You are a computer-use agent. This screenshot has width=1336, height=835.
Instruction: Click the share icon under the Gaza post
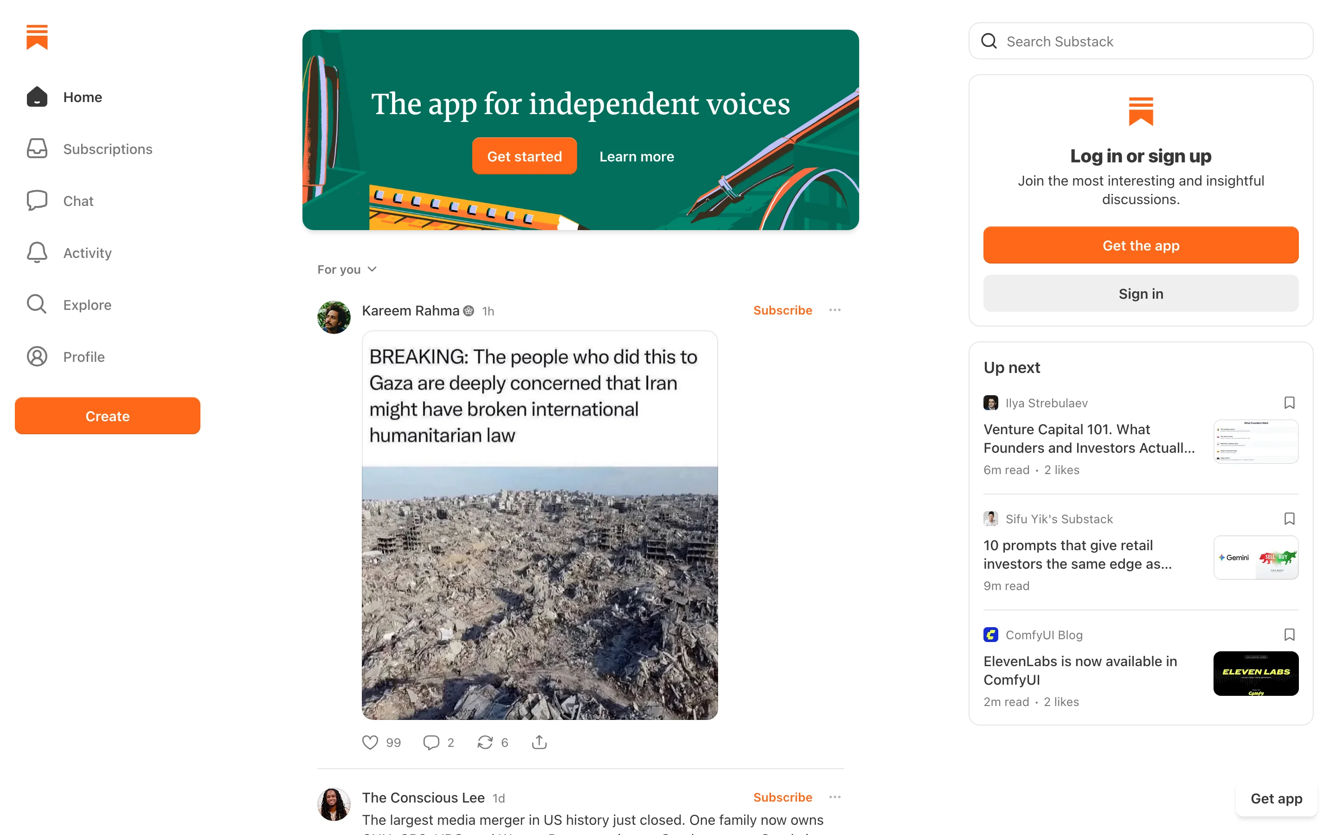pos(539,742)
